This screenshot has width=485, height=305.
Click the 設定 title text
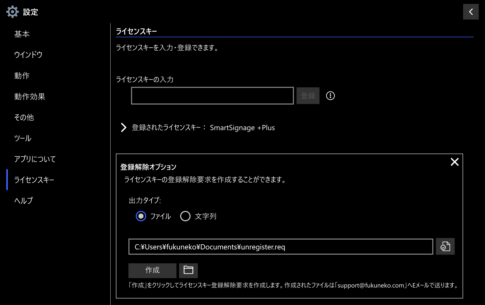coord(31,12)
